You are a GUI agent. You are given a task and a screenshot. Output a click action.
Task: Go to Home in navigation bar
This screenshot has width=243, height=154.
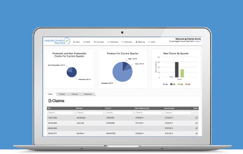point(76,42)
